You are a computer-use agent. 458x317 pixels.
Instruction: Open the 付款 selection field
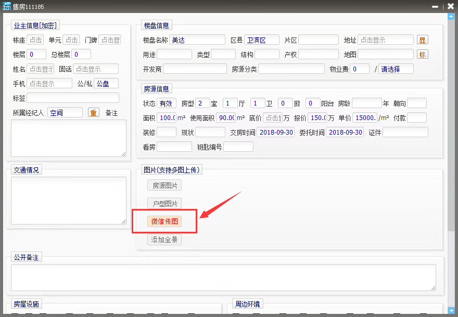pyautogui.click(x=417, y=118)
